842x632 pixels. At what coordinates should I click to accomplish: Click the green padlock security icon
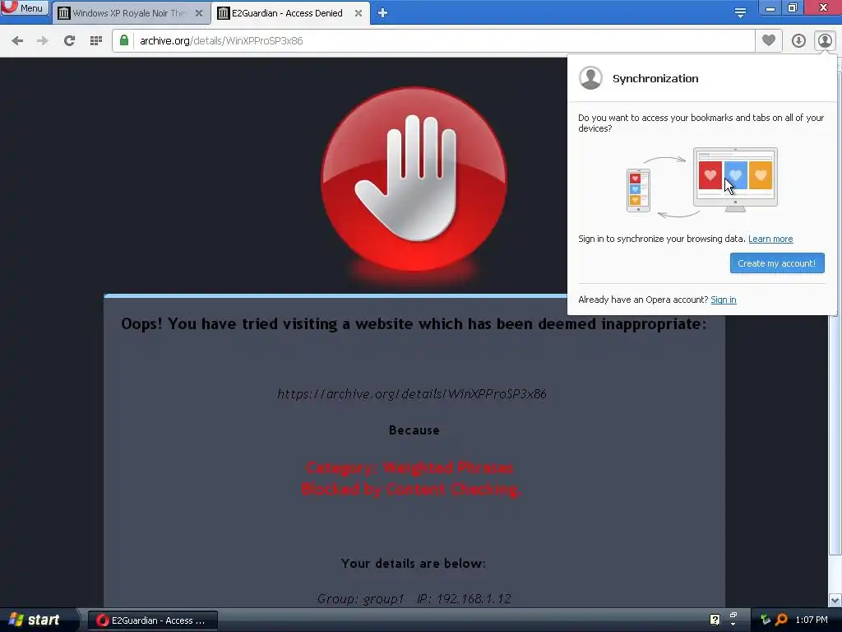(x=124, y=40)
